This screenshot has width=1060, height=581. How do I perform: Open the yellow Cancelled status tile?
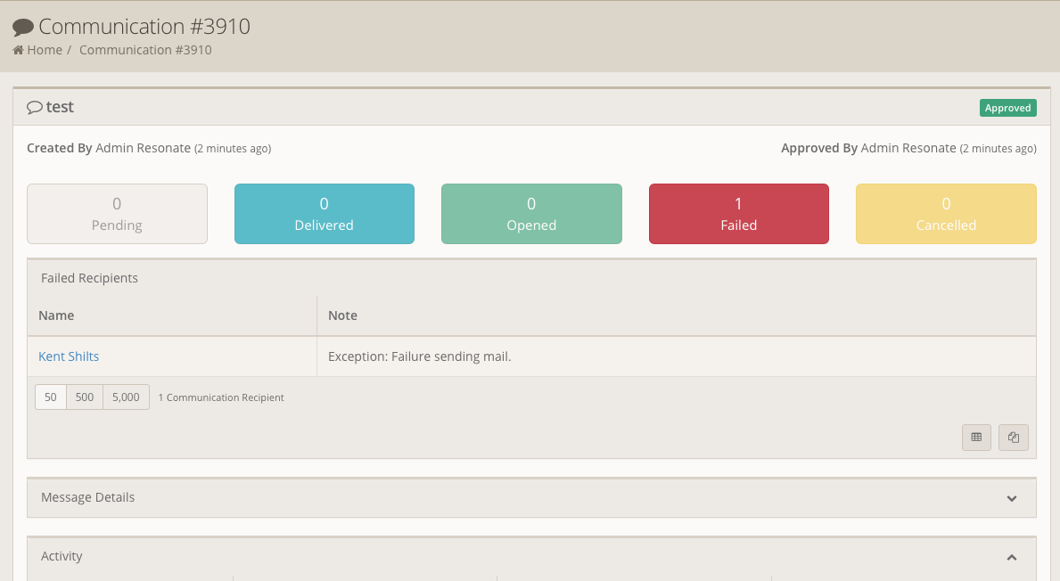point(946,214)
